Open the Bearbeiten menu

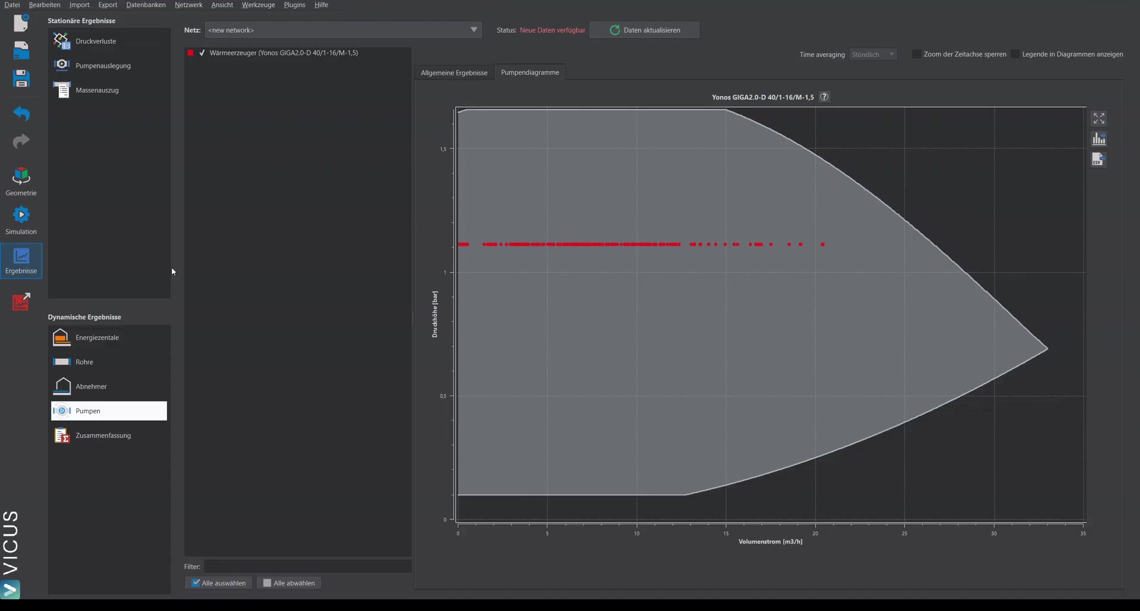(45, 5)
